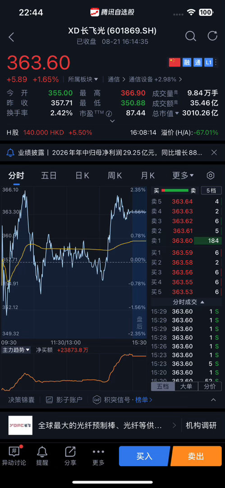Tap the YOFC company logo thumbnail
Screen dimensions: 225x488
click(20, 426)
